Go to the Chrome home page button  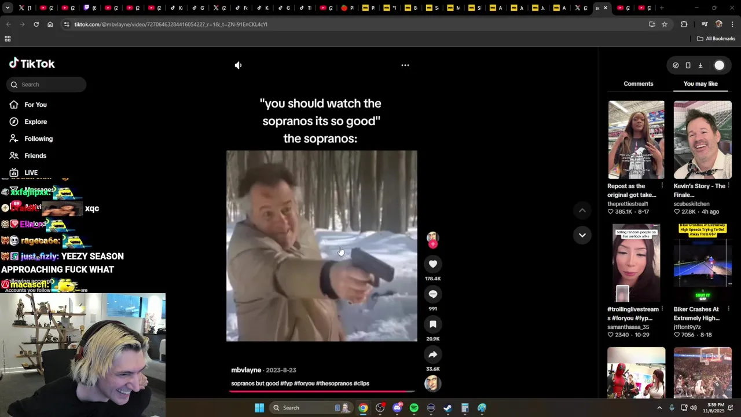coord(50,24)
